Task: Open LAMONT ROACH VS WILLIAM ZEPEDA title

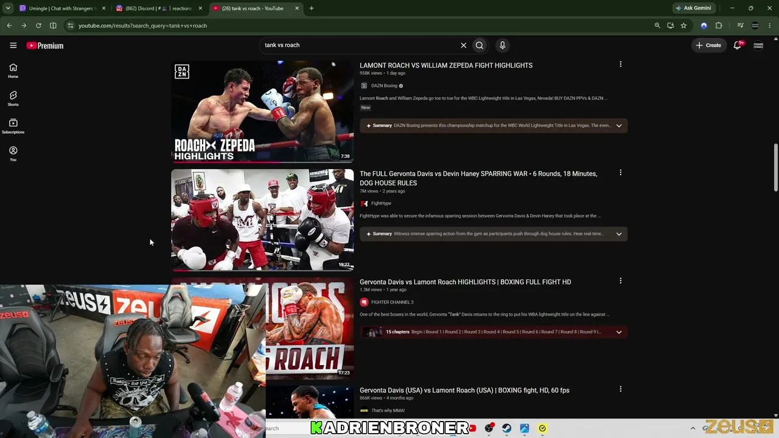Action: tap(446, 65)
